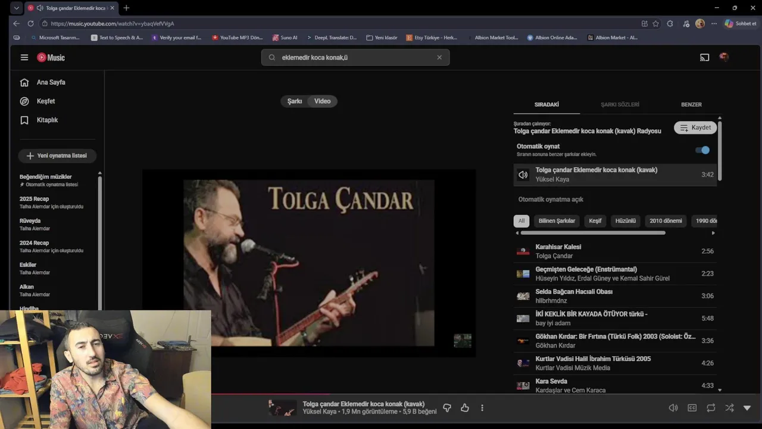Open the account avatar menu
The image size is (762, 429).
(724, 57)
